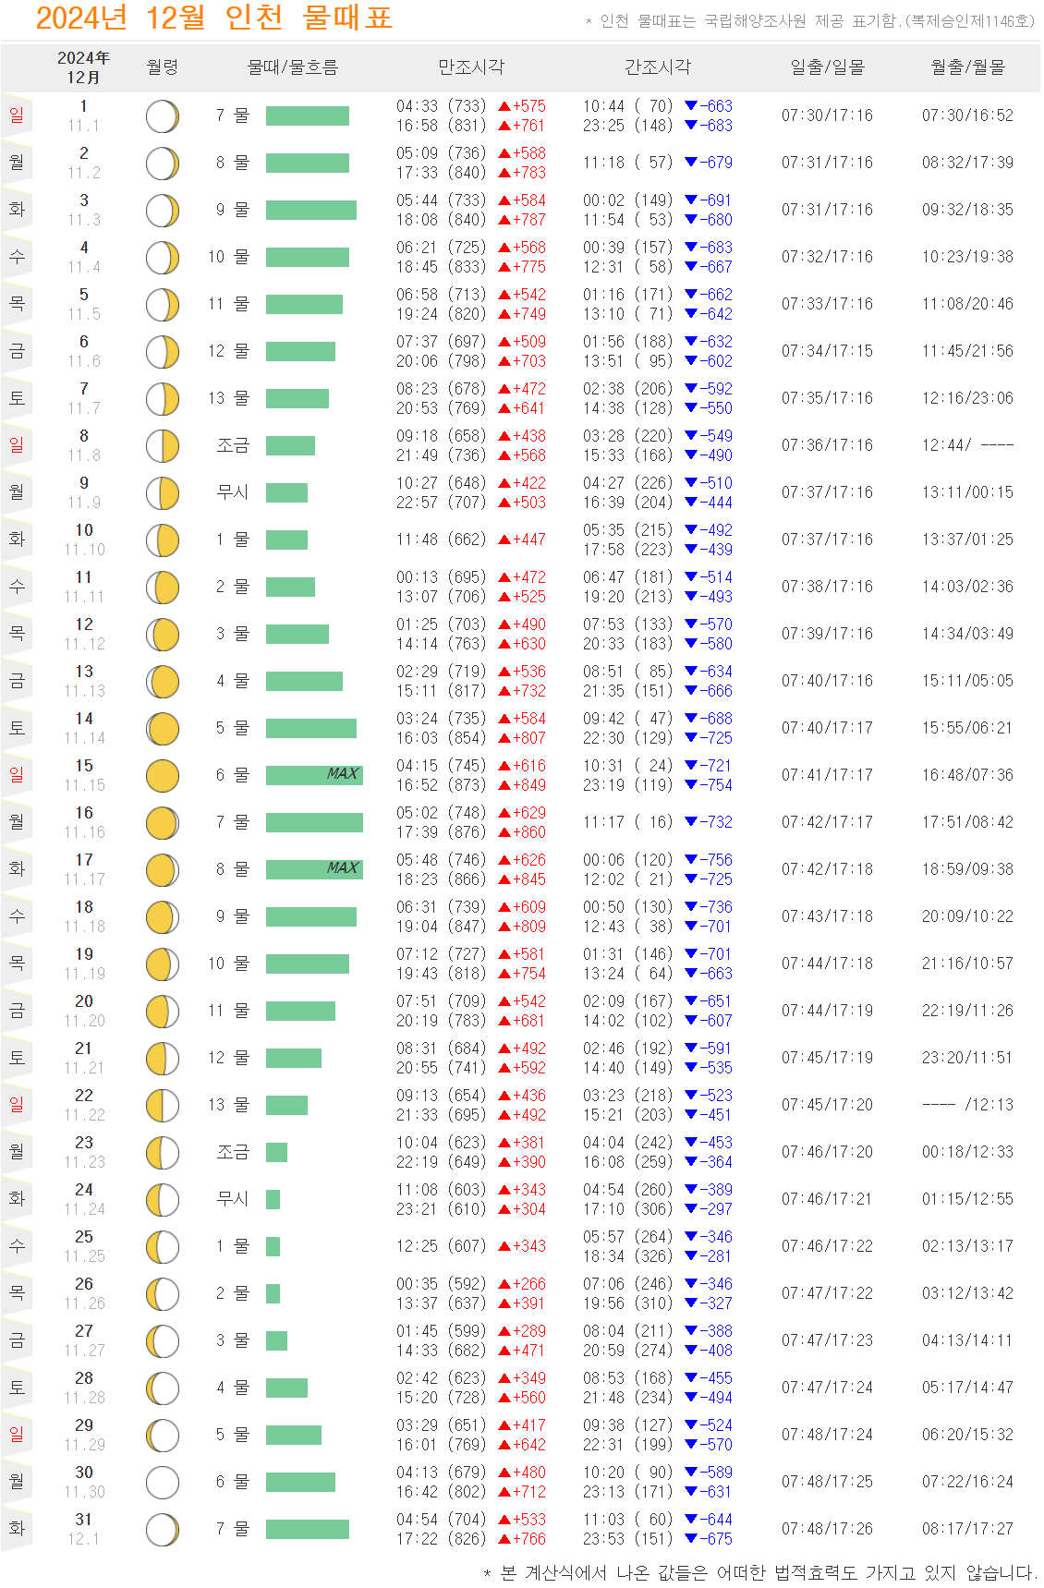This screenshot has width=1044, height=1588.
Task: Click the 일출/일몰 column header
Action: click(828, 67)
